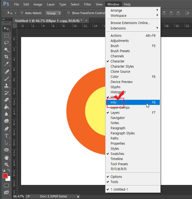Open the Edit menu

pyautogui.click(x=26, y=4)
